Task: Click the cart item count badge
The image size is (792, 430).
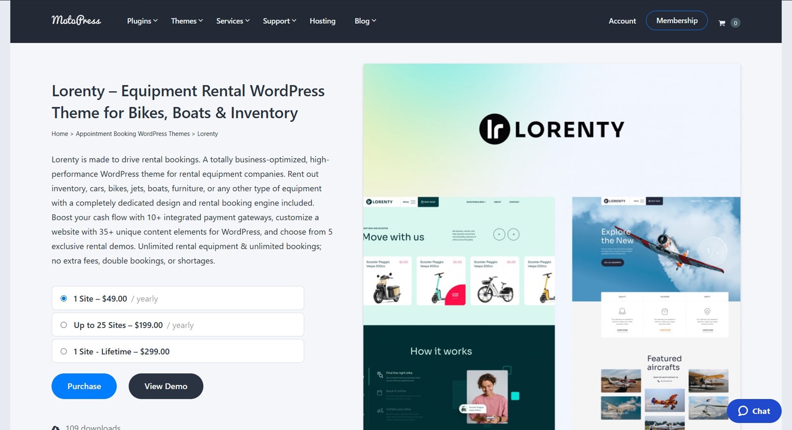Action: [735, 23]
